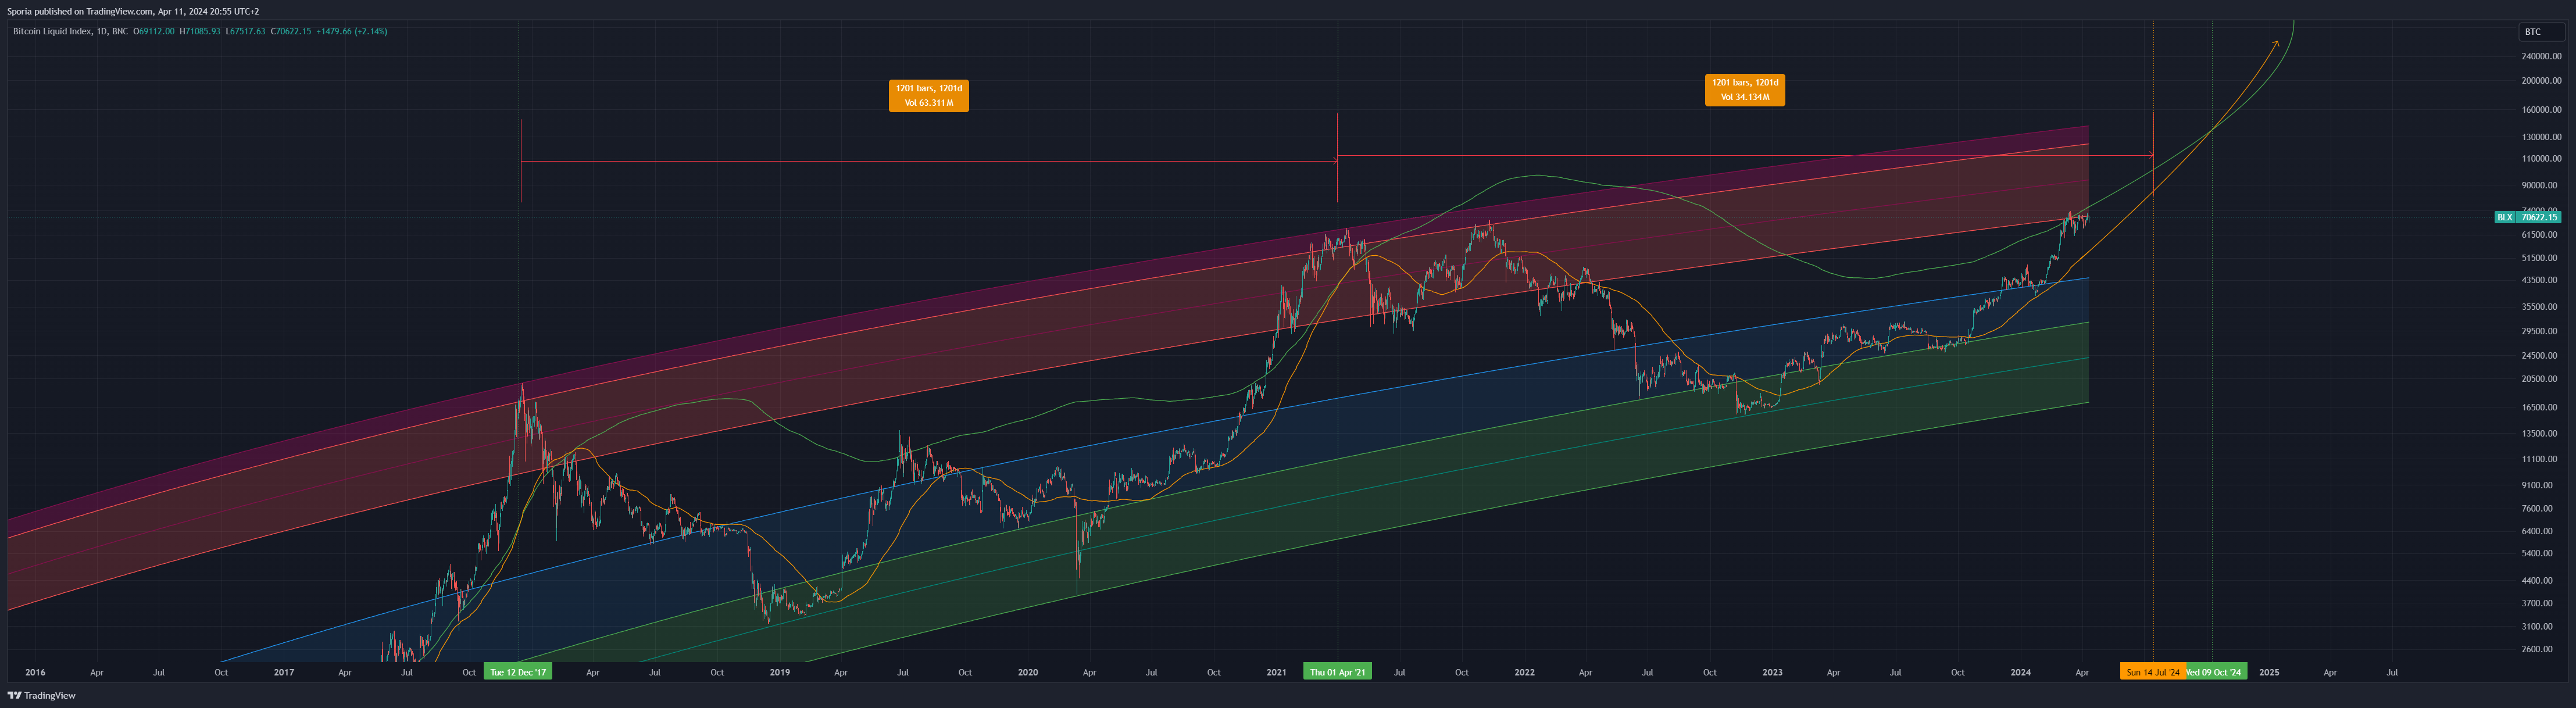
Task: Click the low value L67517.63
Action: [245, 31]
